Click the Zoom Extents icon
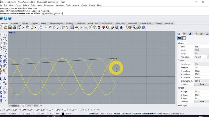This screenshot has width=209, height=117. 59,27
